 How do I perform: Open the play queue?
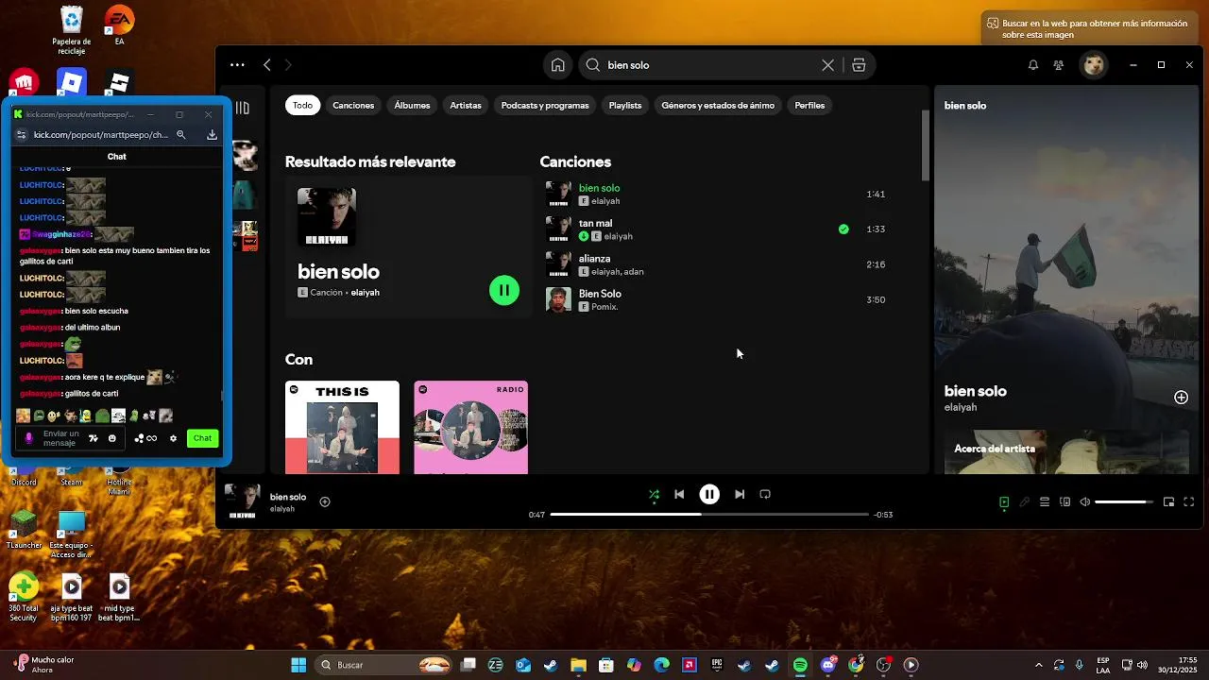click(1045, 502)
